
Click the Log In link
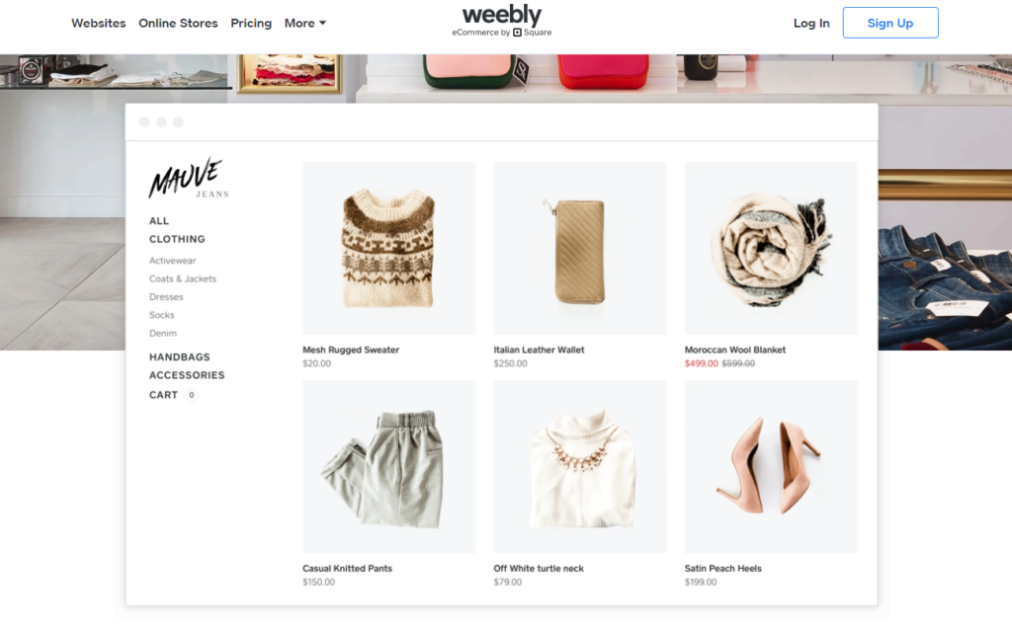click(811, 24)
